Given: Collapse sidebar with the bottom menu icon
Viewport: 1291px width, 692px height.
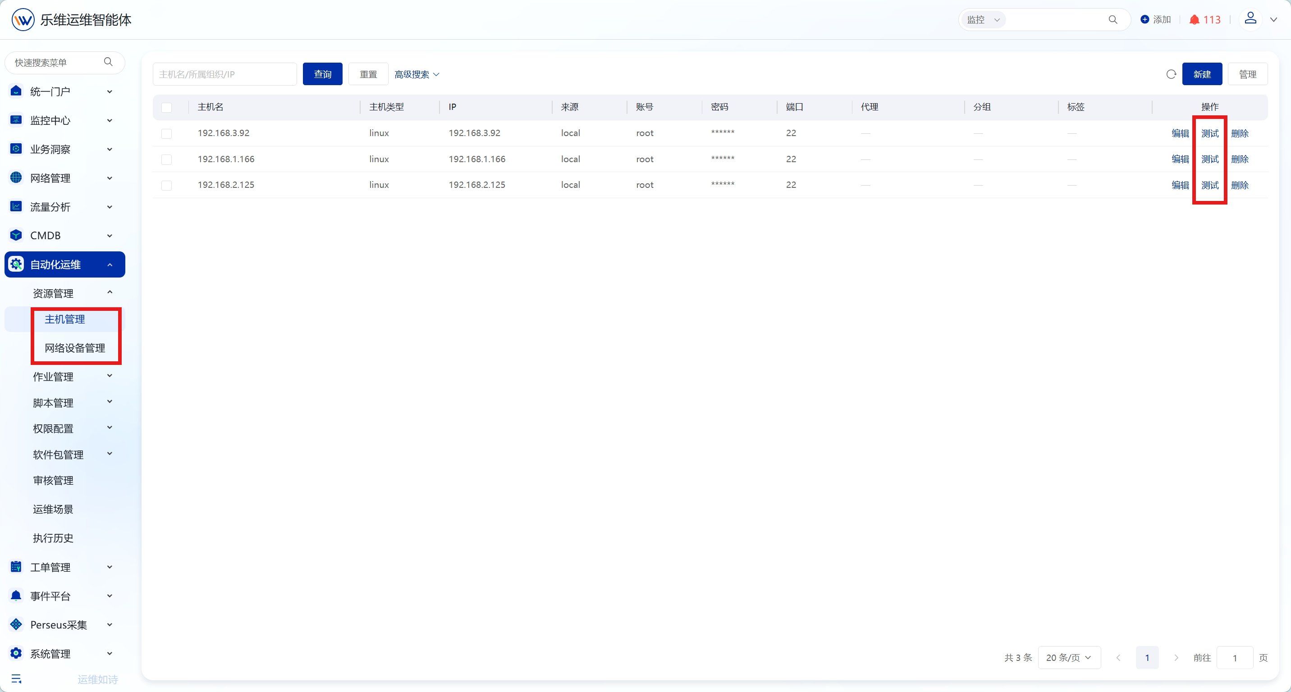Looking at the screenshot, I should pyautogui.click(x=16, y=679).
